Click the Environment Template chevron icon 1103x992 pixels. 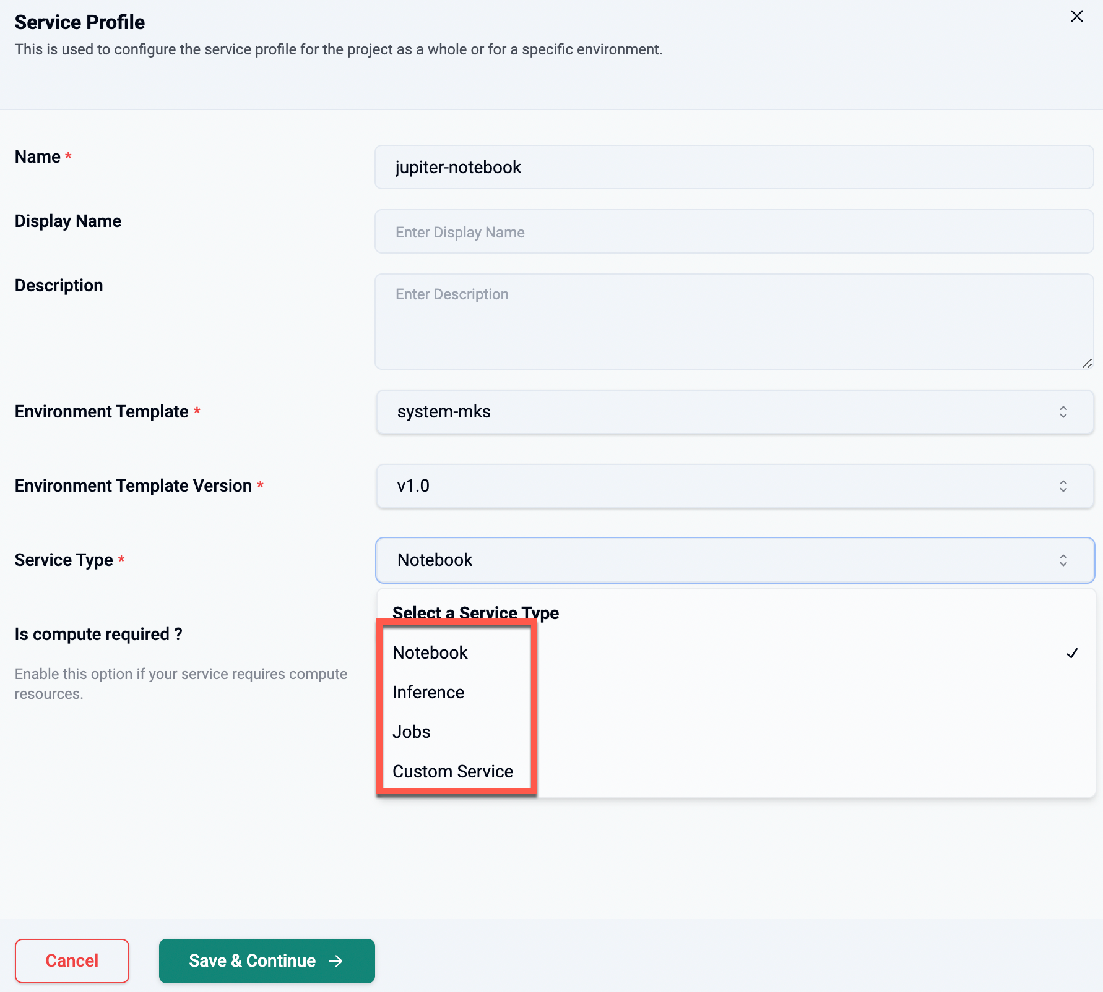point(1063,412)
